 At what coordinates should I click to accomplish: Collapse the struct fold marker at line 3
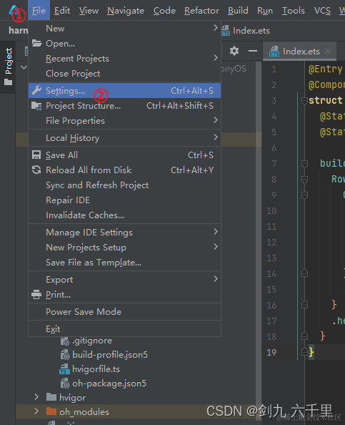(304, 101)
